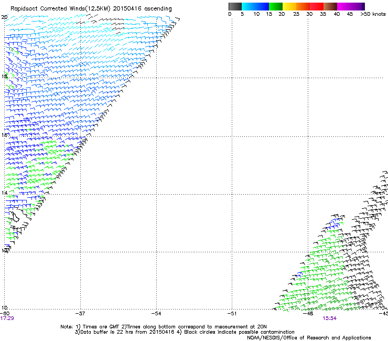The image size is (388, 341).
Task: Click the red 30-35 knots legend swatch
Action: [x=317, y=6]
